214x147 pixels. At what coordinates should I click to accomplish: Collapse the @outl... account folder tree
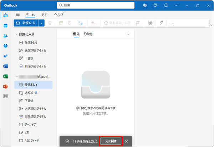(x=16, y=77)
